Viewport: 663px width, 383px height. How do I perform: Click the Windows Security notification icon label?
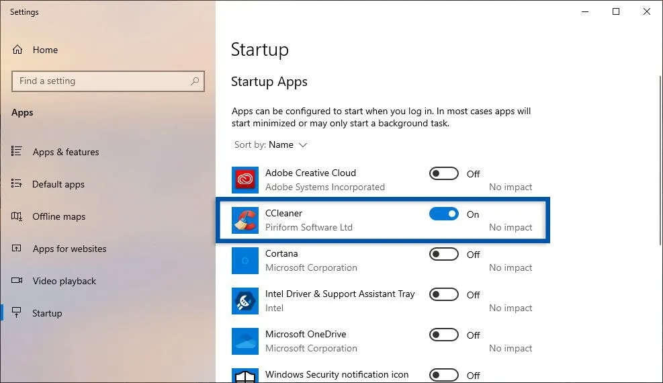(337, 374)
